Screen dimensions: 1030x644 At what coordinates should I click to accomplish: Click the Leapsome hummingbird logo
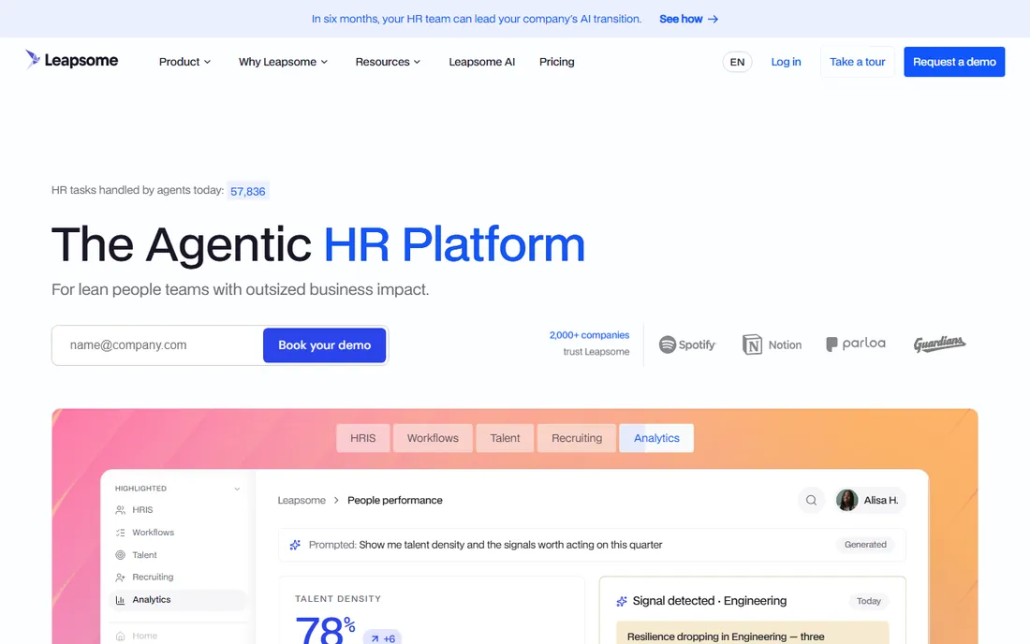pyautogui.click(x=71, y=60)
